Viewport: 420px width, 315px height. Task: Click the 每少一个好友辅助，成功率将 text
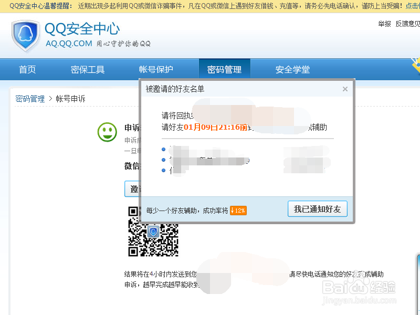(187, 211)
